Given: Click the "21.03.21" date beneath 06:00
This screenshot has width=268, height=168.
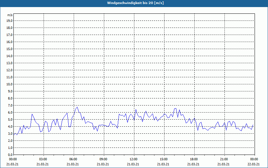Looking at the screenshot, I should pos(73,164).
